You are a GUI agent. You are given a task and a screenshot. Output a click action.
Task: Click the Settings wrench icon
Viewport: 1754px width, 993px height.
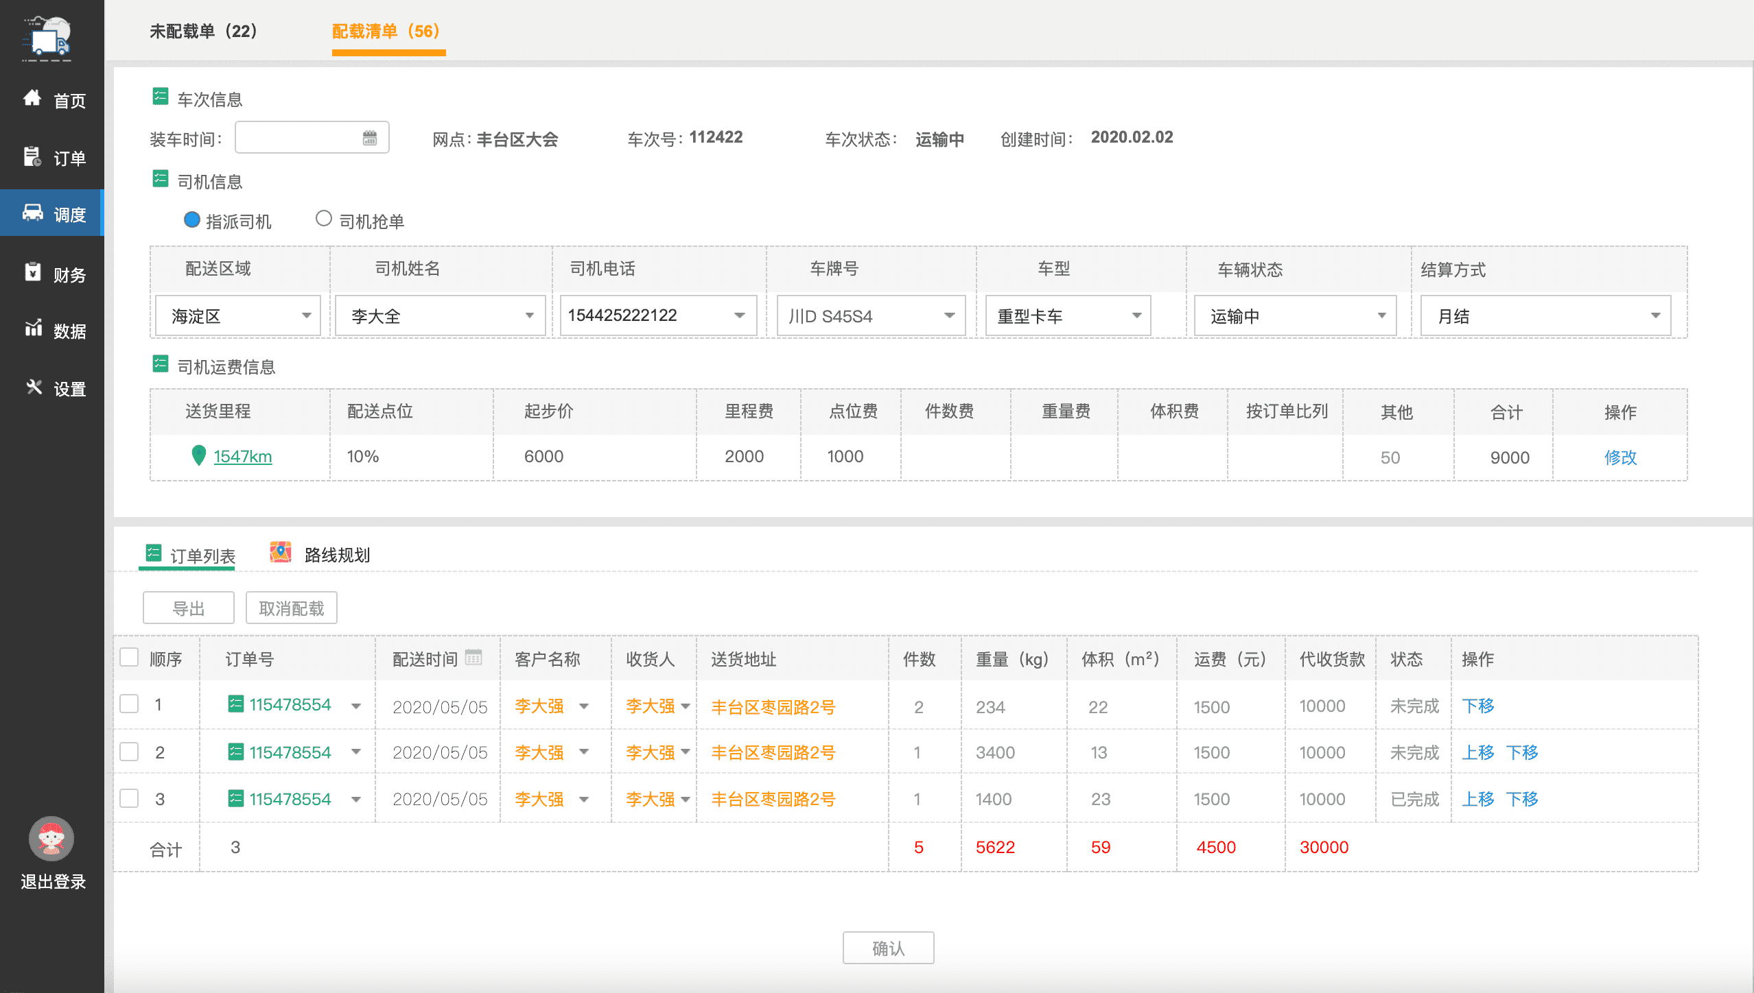34,387
